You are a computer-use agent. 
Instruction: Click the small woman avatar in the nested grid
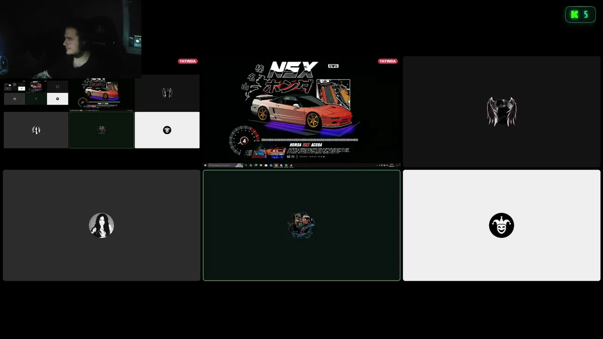(x=36, y=130)
